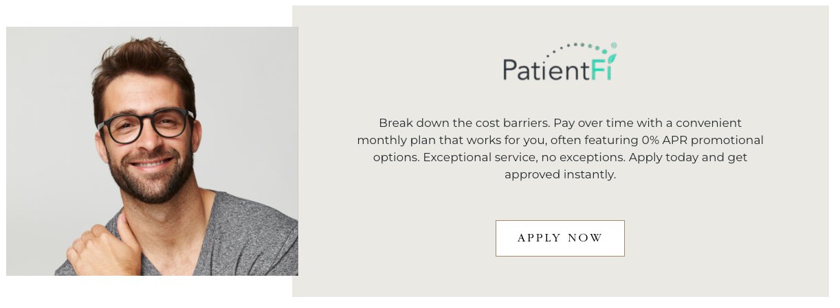The width and height of the screenshot is (840, 308).
Task: Click the dotted arc above the PatientFi name
Action: coord(576,47)
